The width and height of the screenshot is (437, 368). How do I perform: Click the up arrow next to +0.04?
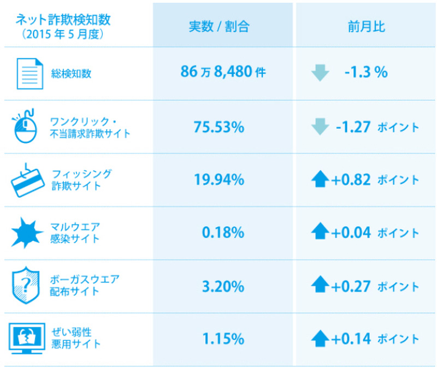320,233
